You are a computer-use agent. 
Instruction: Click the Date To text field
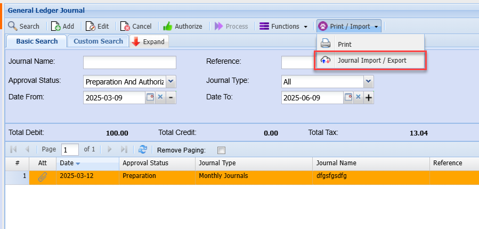[x=312, y=98]
